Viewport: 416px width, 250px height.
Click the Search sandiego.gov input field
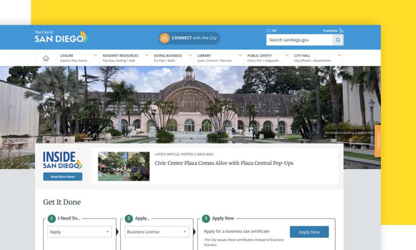(299, 40)
